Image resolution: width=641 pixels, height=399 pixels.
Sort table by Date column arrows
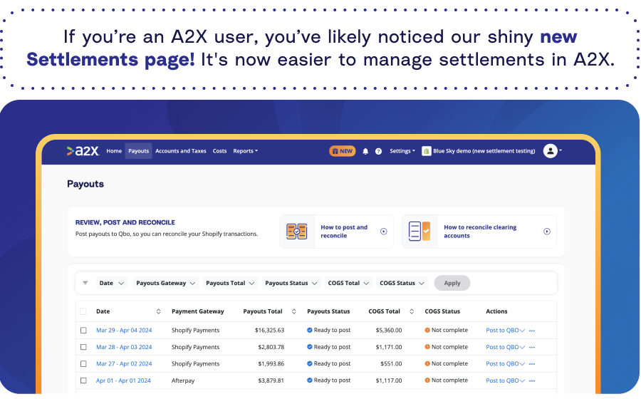(x=158, y=311)
